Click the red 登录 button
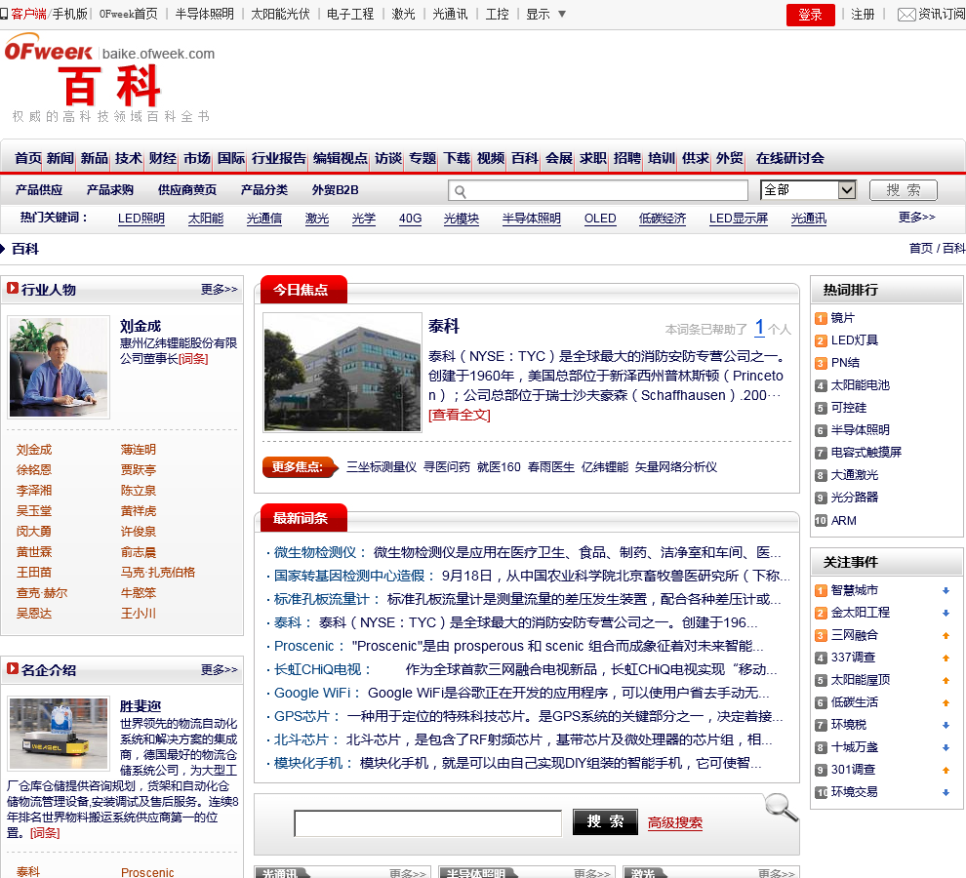Image resolution: width=966 pixels, height=878 pixels. (810, 15)
